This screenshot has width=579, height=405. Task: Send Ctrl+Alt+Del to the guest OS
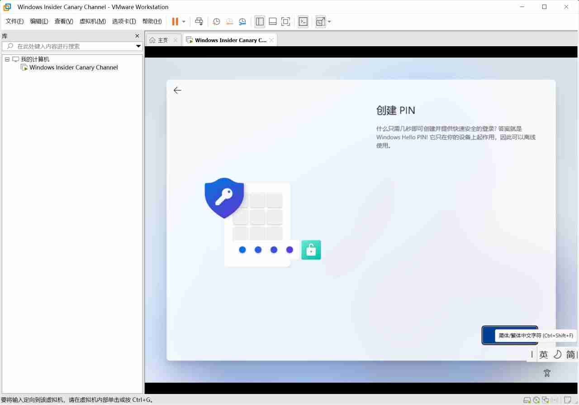click(199, 21)
